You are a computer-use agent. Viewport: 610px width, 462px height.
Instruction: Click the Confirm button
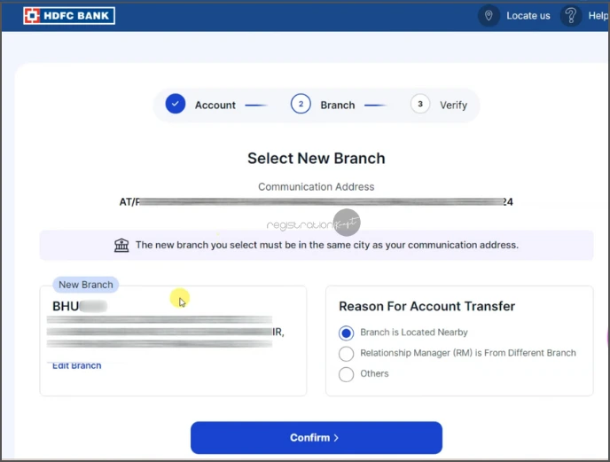tap(317, 437)
